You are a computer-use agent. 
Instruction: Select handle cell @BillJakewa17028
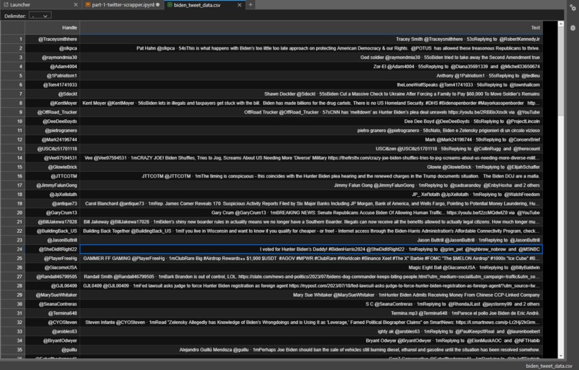[x=52, y=222]
